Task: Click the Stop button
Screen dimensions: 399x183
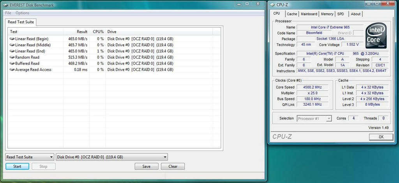Action: (x=43, y=167)
